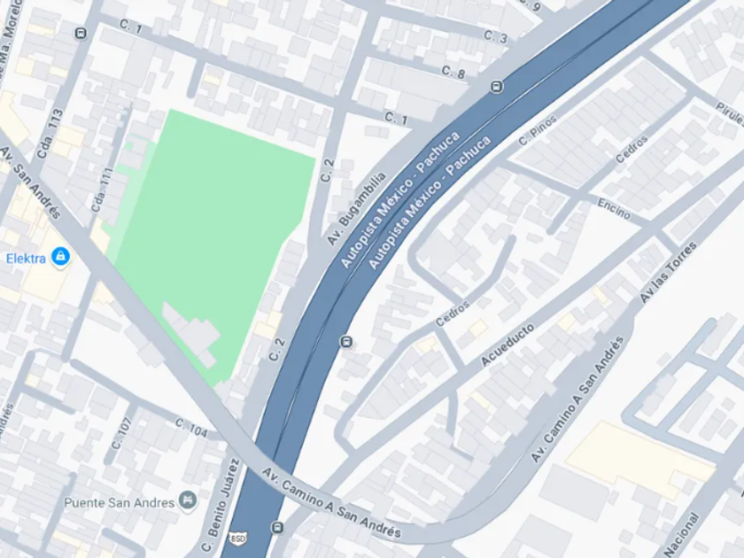The image size is (744, 558).
Task: Select the C. 104 street label
Action: pyautogui.click(x=191, y=428)
